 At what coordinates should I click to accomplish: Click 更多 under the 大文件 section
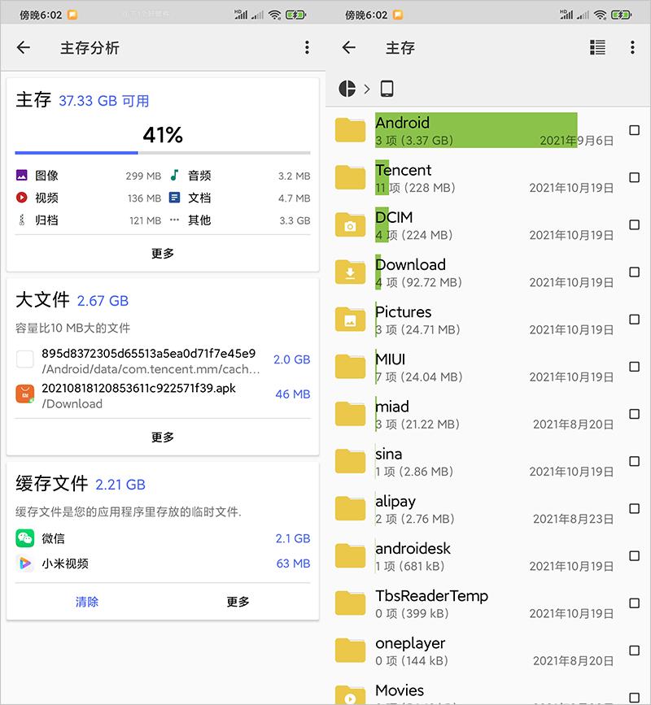pyautogui.click(x=163, y=437)
